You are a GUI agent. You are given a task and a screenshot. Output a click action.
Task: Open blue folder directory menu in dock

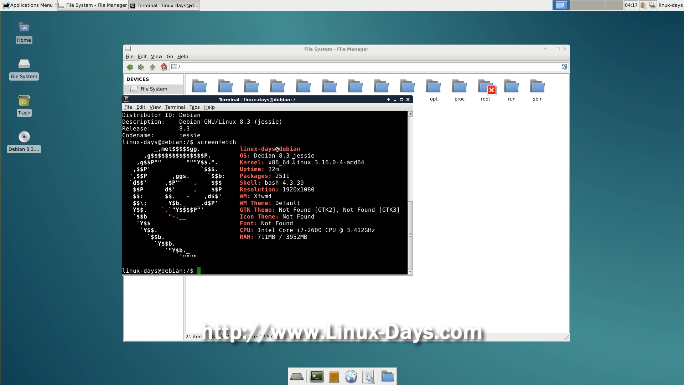388,376
